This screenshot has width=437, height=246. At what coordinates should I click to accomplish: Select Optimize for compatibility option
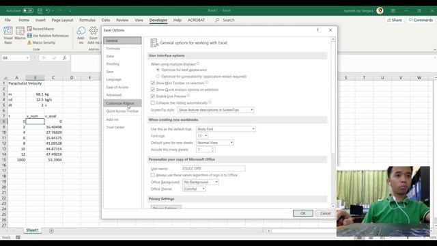click(x=158, y=76)
